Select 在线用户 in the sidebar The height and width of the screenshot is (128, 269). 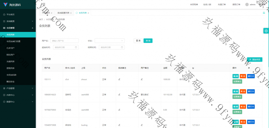click(x=11, y=48)
